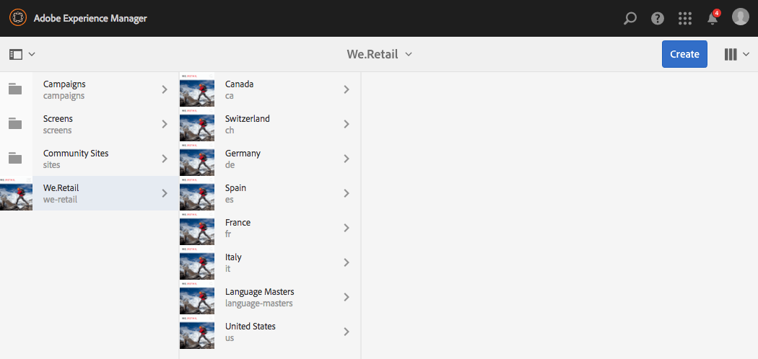
Task: Open the Germany site item
Action: pyautogui.click(x=270, y=159)
